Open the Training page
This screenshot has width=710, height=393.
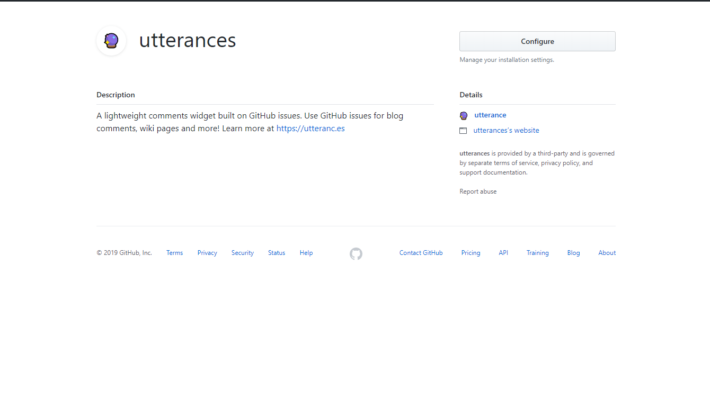(x=537, y=252)
